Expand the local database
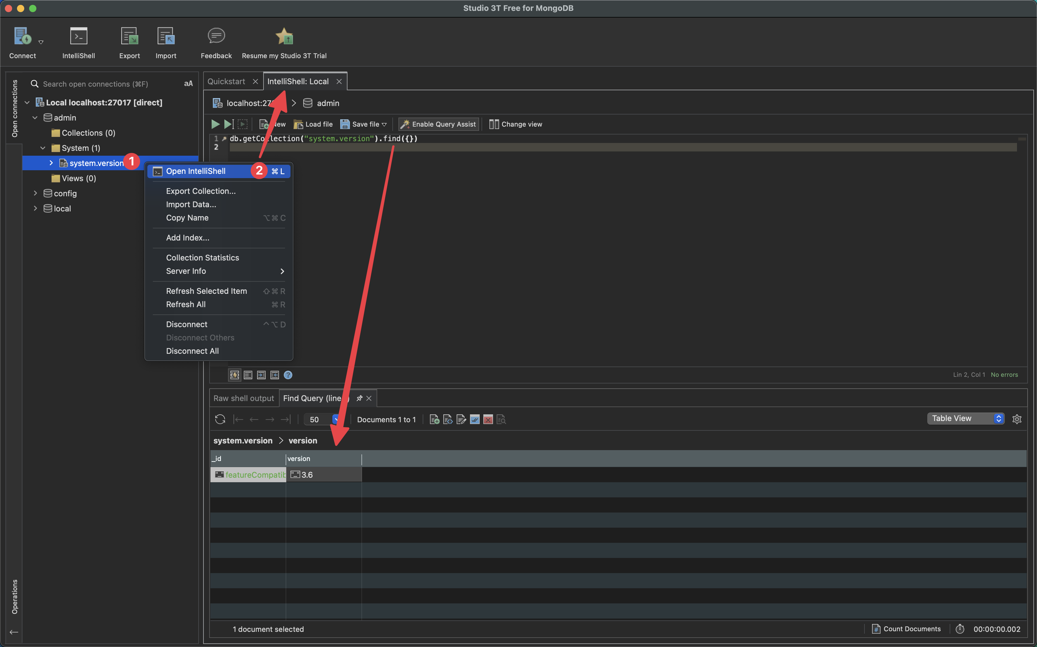 pos(35,208)
